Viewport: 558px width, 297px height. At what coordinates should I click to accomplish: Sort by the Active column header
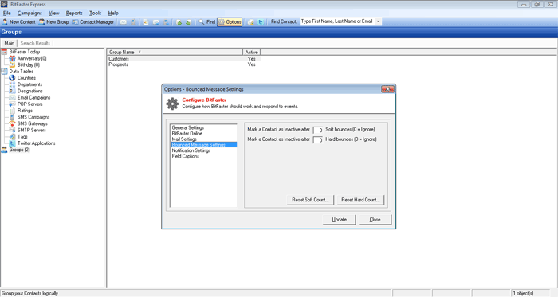coord(251,52)
